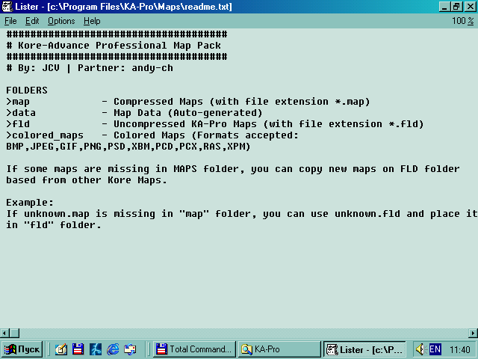Viewport: 478px width, 359px height.
Task: Click the 11:40 clock in tray
Action: point(460,349)
